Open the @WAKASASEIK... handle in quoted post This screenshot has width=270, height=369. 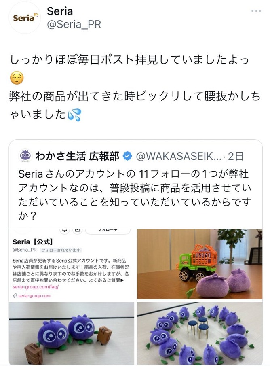coord(179,156)
